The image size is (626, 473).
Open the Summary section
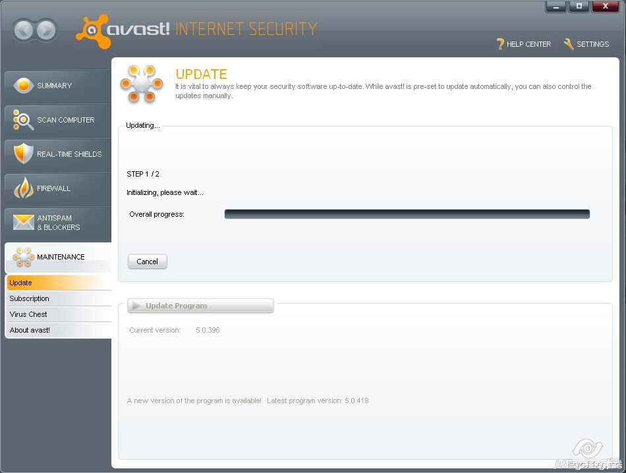(58, 86)
